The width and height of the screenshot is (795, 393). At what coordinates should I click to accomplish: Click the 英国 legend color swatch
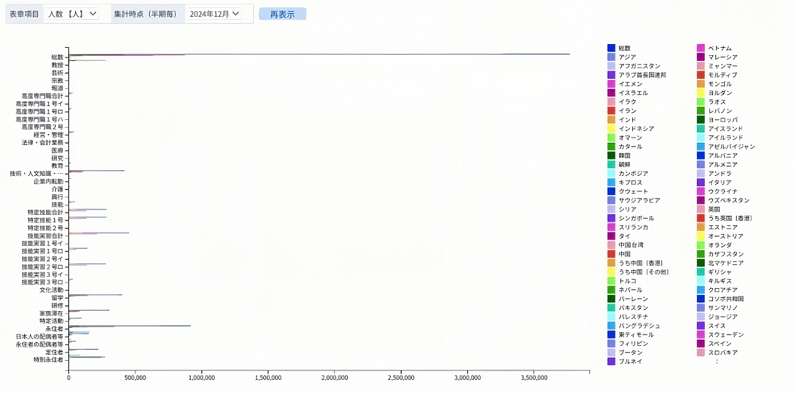701,209
